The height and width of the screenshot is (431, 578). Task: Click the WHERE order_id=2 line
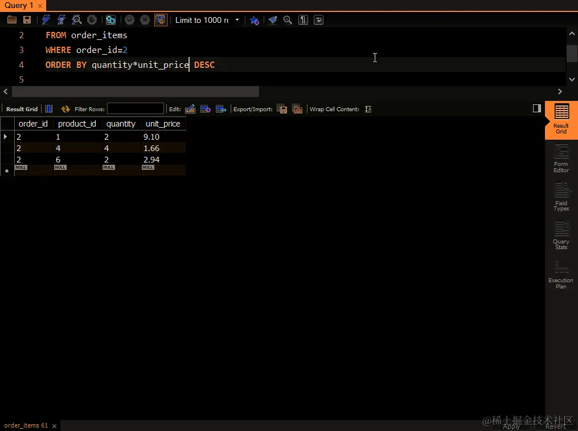point(86,50)
